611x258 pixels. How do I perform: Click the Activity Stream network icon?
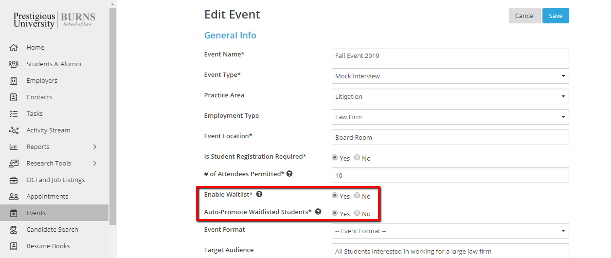[14, 130]
